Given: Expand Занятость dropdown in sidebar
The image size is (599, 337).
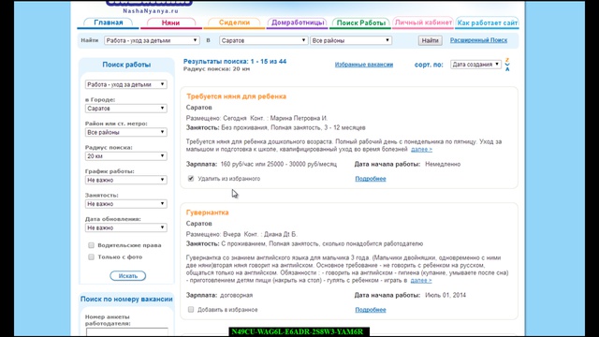Looking at the screenshot, I should (126, 204).
